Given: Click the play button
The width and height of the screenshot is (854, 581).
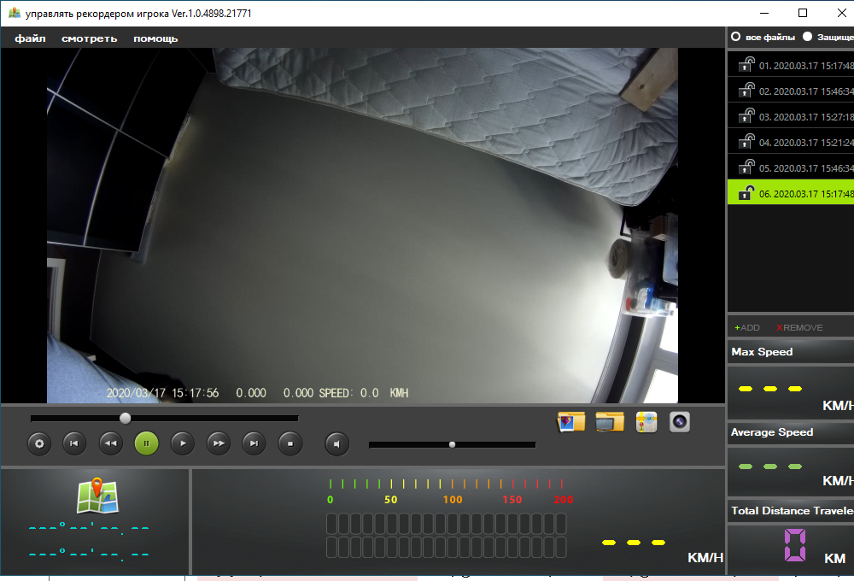Looking at the screenshot, I should click(183, 443).
